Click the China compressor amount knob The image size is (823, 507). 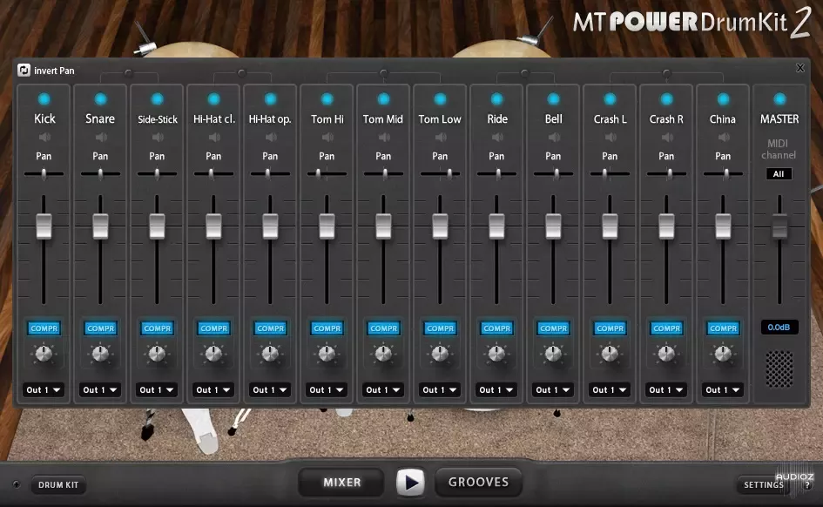pos(723,354)
